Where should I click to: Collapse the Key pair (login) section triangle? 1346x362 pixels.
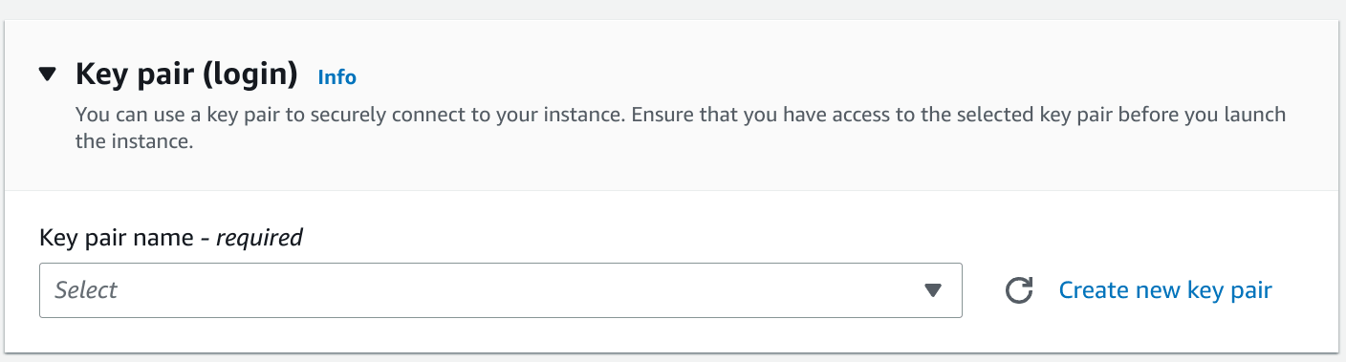pyautogui.click(x=48, y=75)
